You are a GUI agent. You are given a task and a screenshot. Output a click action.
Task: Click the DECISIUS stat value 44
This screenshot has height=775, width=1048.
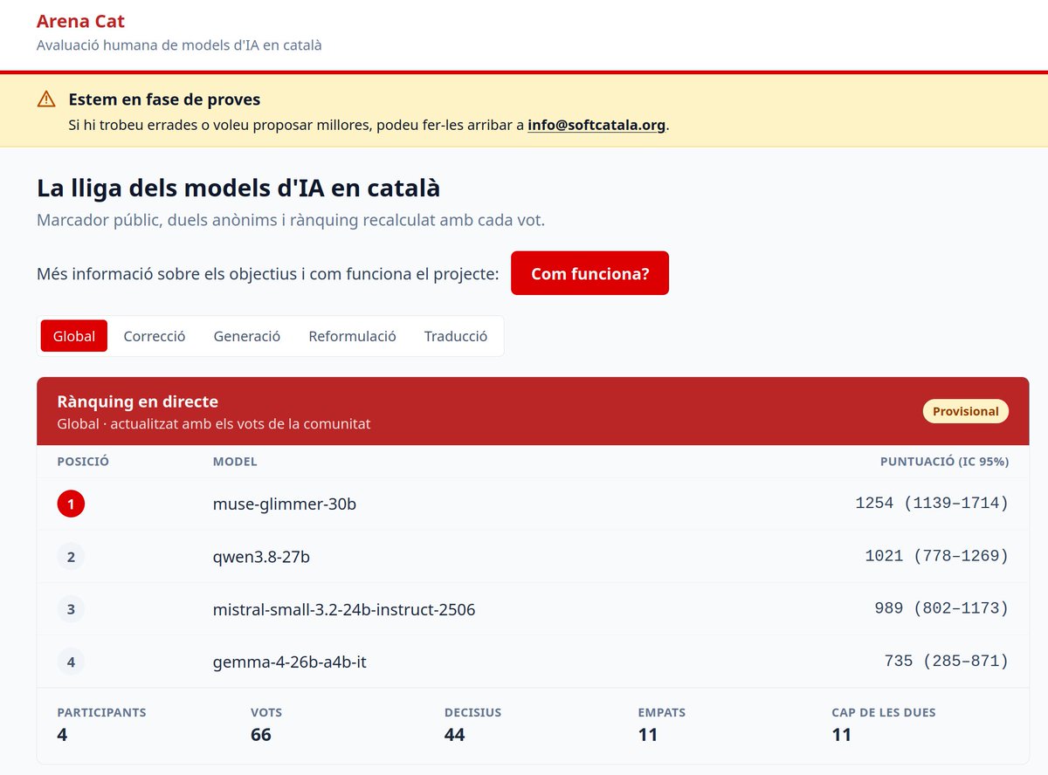455,735
